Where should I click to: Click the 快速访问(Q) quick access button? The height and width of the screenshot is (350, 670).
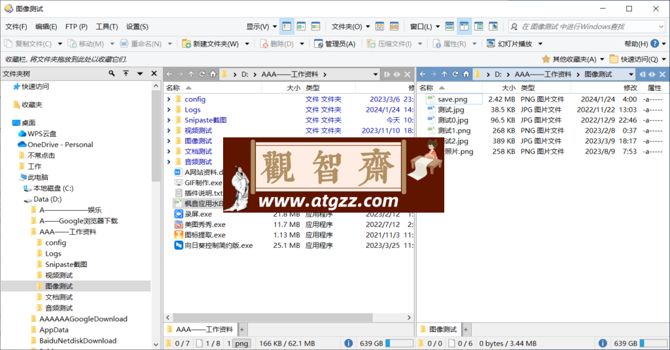(634, 59)
